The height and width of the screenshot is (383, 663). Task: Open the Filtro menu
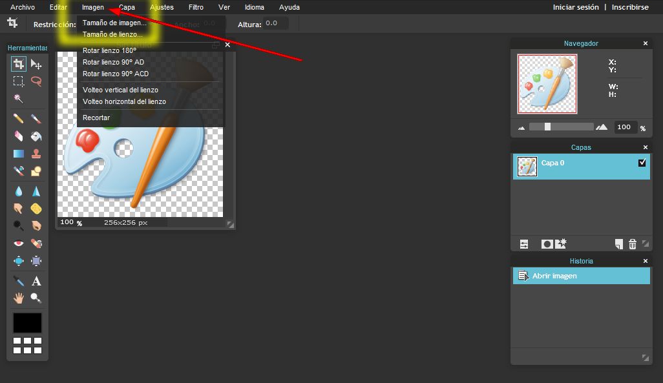point(196,7)
